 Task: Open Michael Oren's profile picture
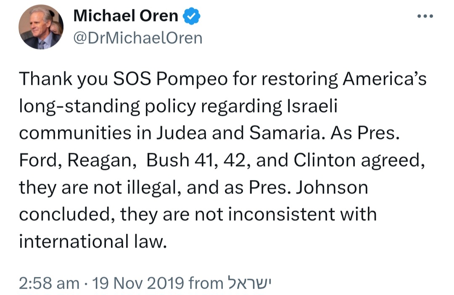[41, 27]
